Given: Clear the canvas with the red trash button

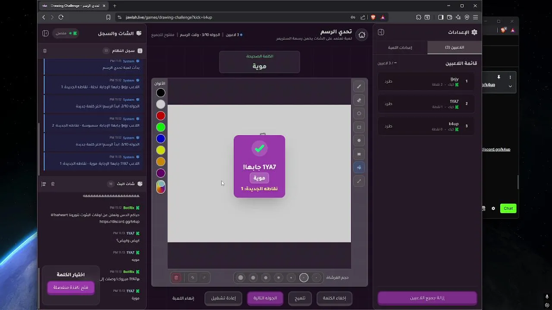Looking at the screenshot, I should 176,278.
